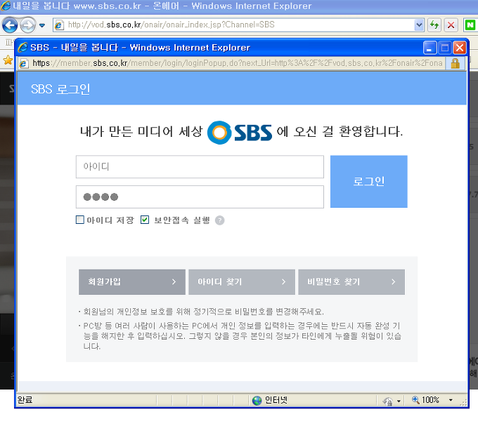Check the 아이디 저장 save ID checkbox
Image resolution: width=478 pixels, height=433 pixels.
pyautogui.click(x=80, y=220)
